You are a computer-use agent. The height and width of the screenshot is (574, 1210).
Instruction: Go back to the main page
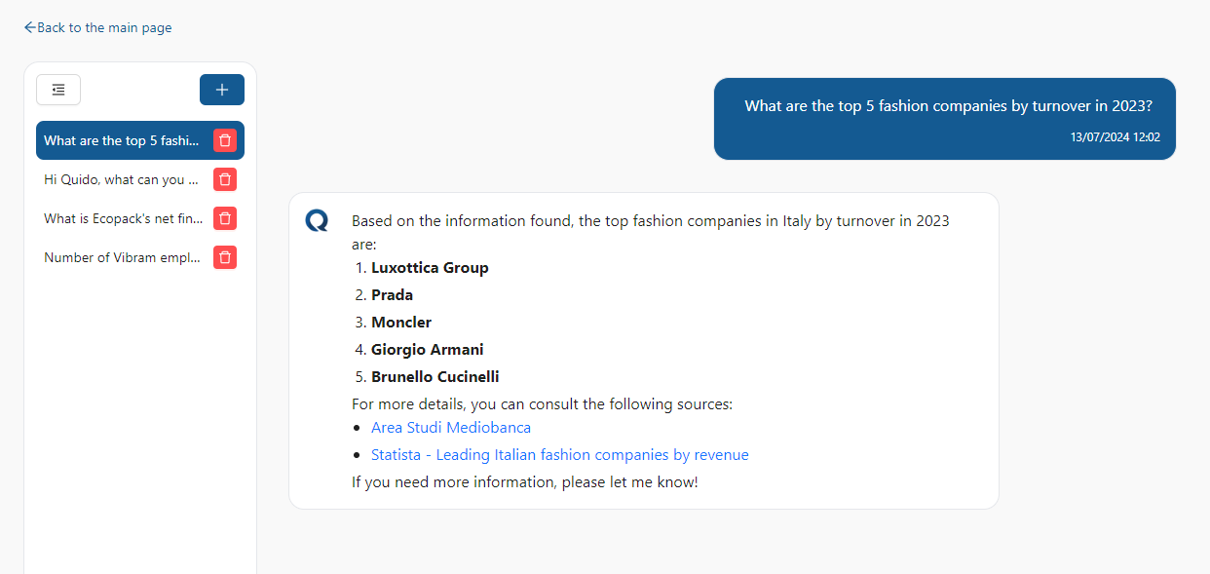[x=97, y=28]
